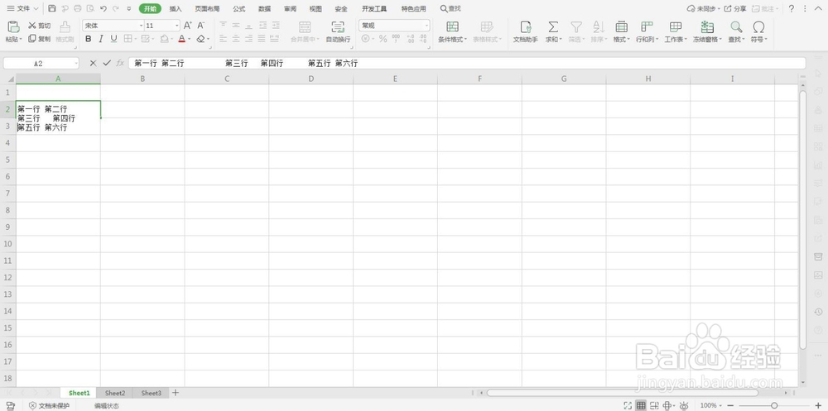Open the number format dropdown (常规)
The height and width of the screenshot is (411, 828).
coord(426,26)
